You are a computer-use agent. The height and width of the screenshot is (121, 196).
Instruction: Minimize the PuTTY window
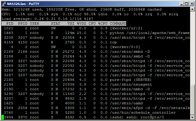[x=180, y=4]
